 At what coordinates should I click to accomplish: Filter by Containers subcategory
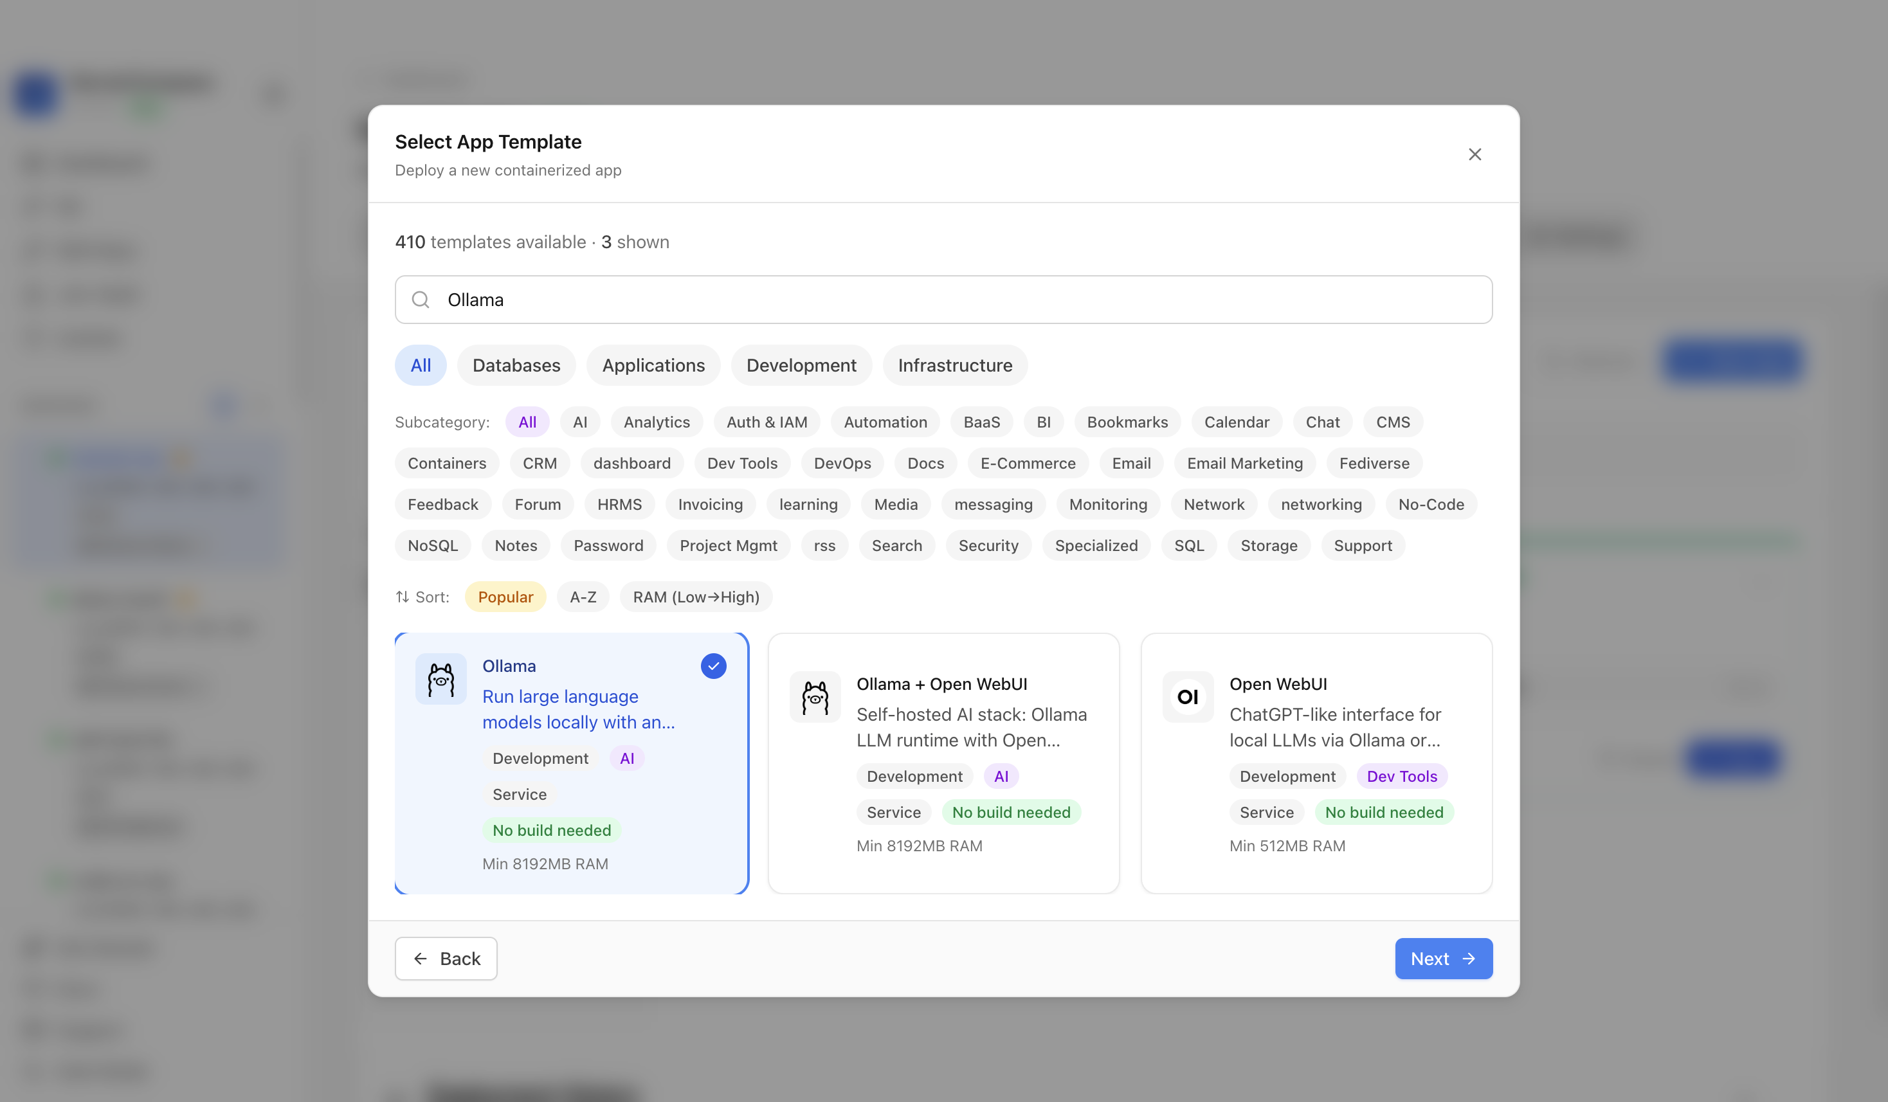pyautogui.click(x=446, y=464)
